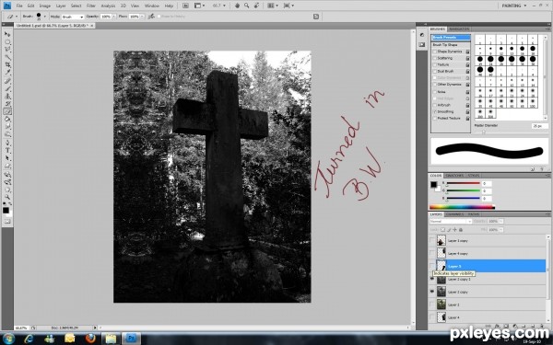Select the Zoom tool in toolbox
Image resolution: width=553 pixels, height=345 pixels.
coord(7,197)
